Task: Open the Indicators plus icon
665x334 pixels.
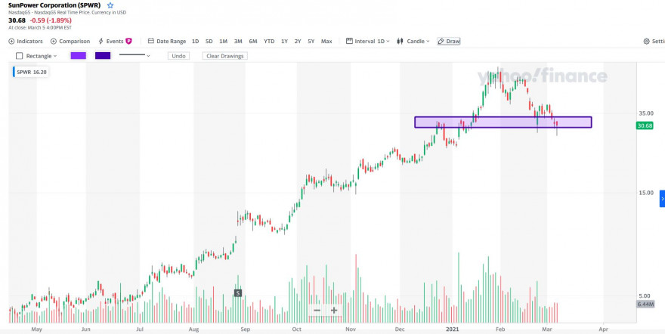Action: pyautogui.click(x=11, y=41)
